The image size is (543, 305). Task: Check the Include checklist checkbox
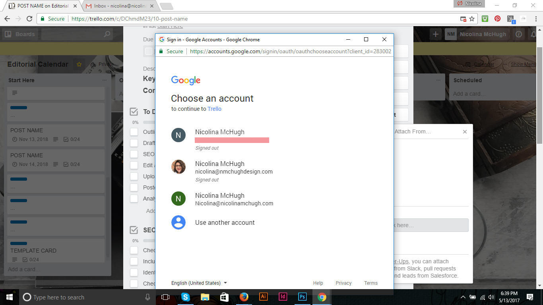[x=134, y=261]
